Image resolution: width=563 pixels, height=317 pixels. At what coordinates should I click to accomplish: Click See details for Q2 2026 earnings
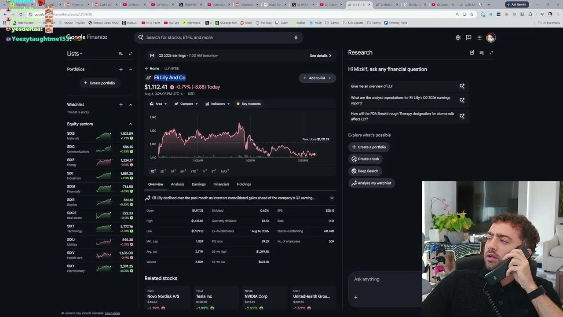tap(321, 56)
